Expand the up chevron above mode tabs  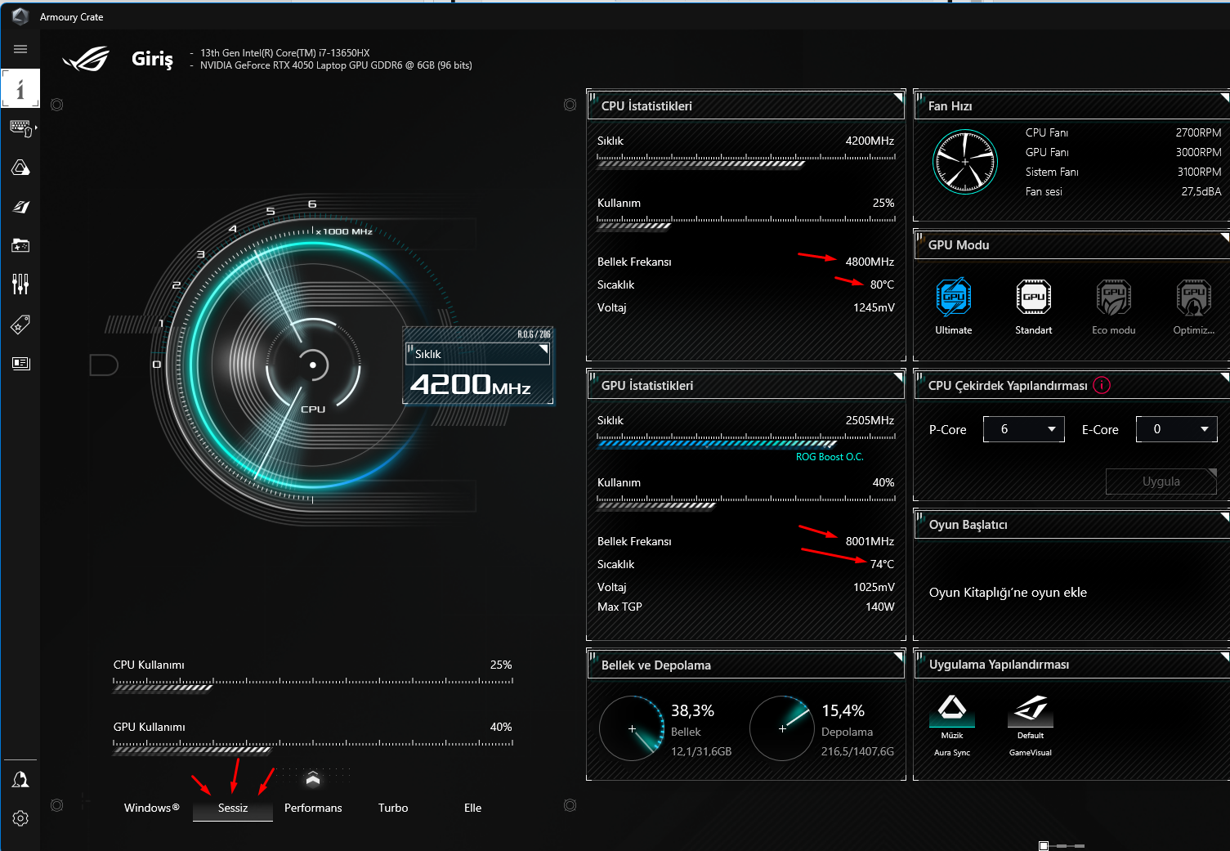[313, 779]
